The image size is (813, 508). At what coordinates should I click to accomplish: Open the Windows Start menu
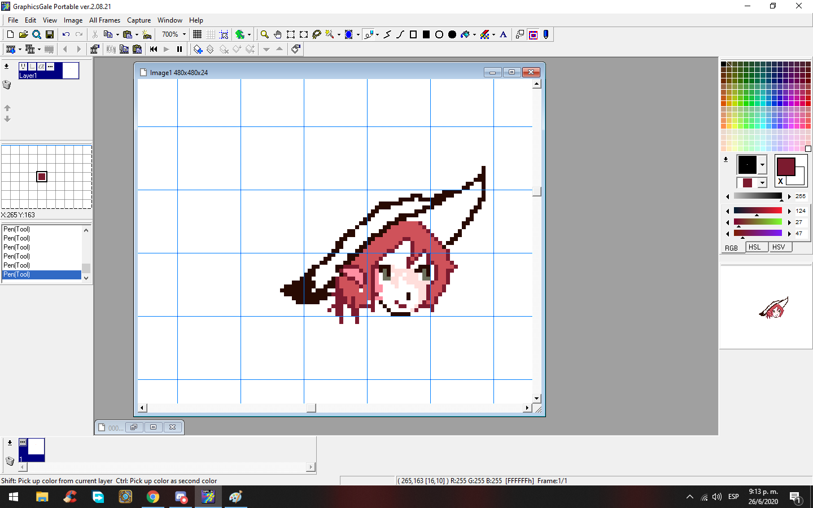tap(14, 497)
